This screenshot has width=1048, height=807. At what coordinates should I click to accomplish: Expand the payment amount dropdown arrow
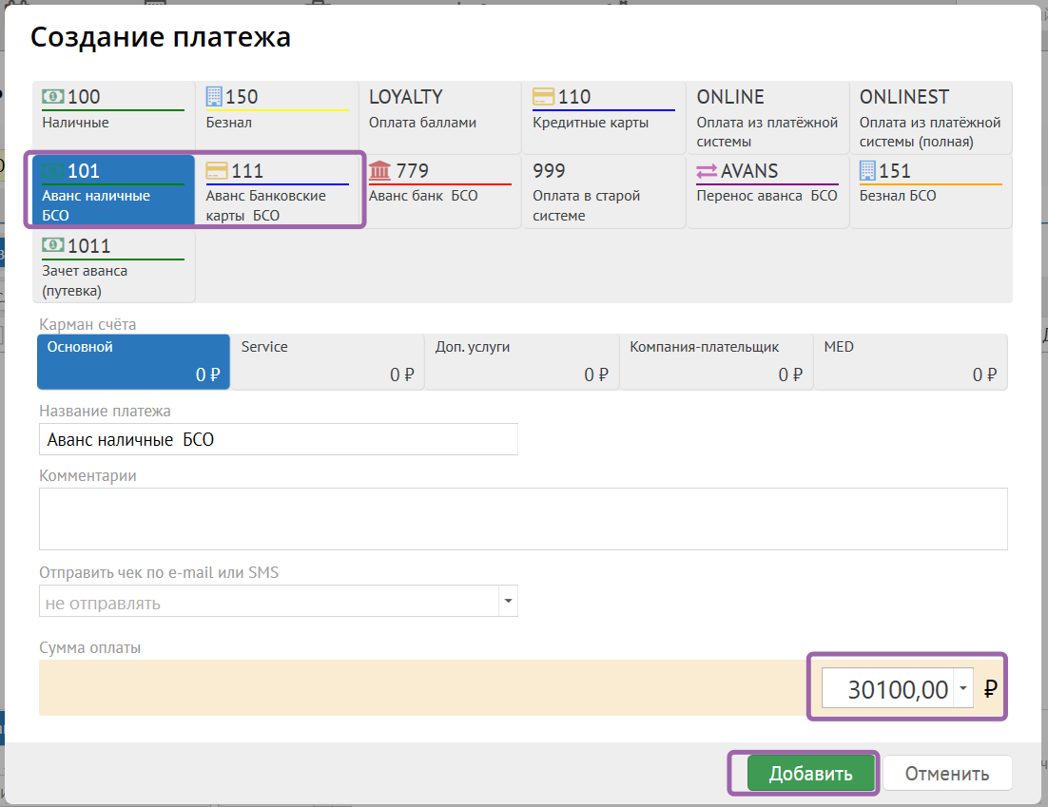coord(964,688)
